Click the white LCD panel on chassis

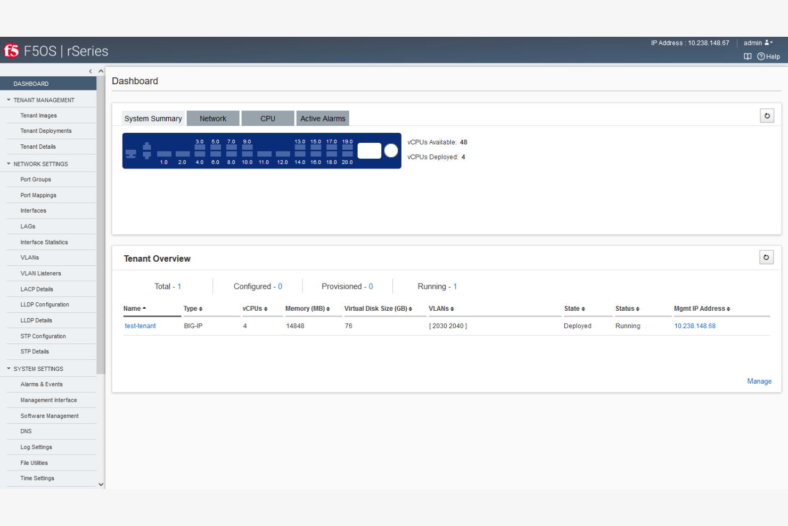point(370,151)
